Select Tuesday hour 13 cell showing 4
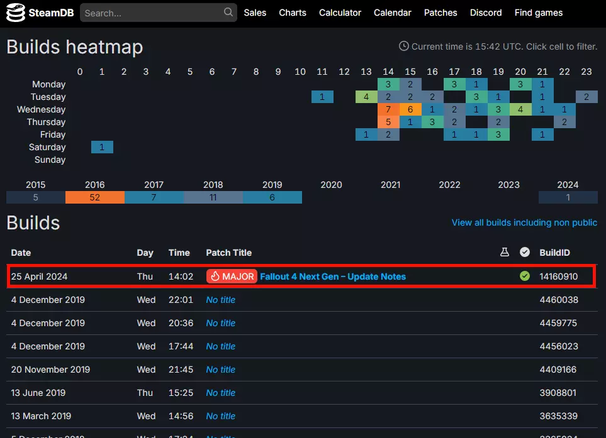Viewport: 606px width, 438px height. point(366,97)
